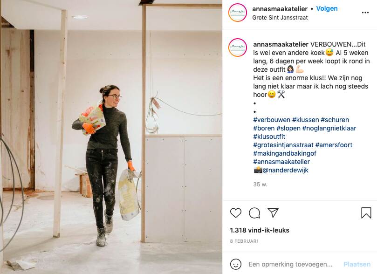View the 1.318 vind-ik-leuks list
377x274 pixels.
260,230
